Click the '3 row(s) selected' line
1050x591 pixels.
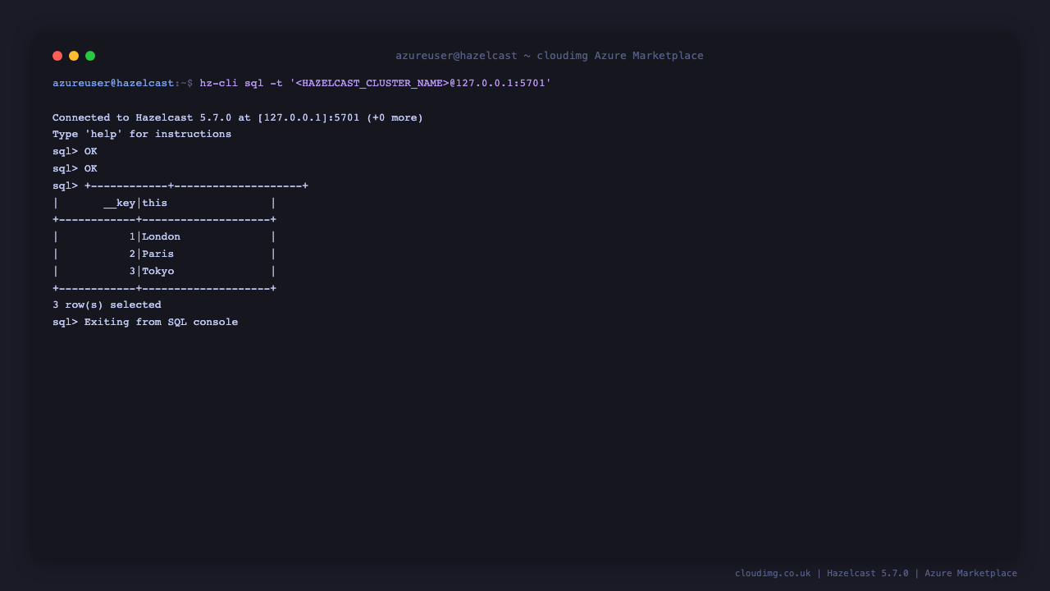pyautogui.click(x=107, y=305)
